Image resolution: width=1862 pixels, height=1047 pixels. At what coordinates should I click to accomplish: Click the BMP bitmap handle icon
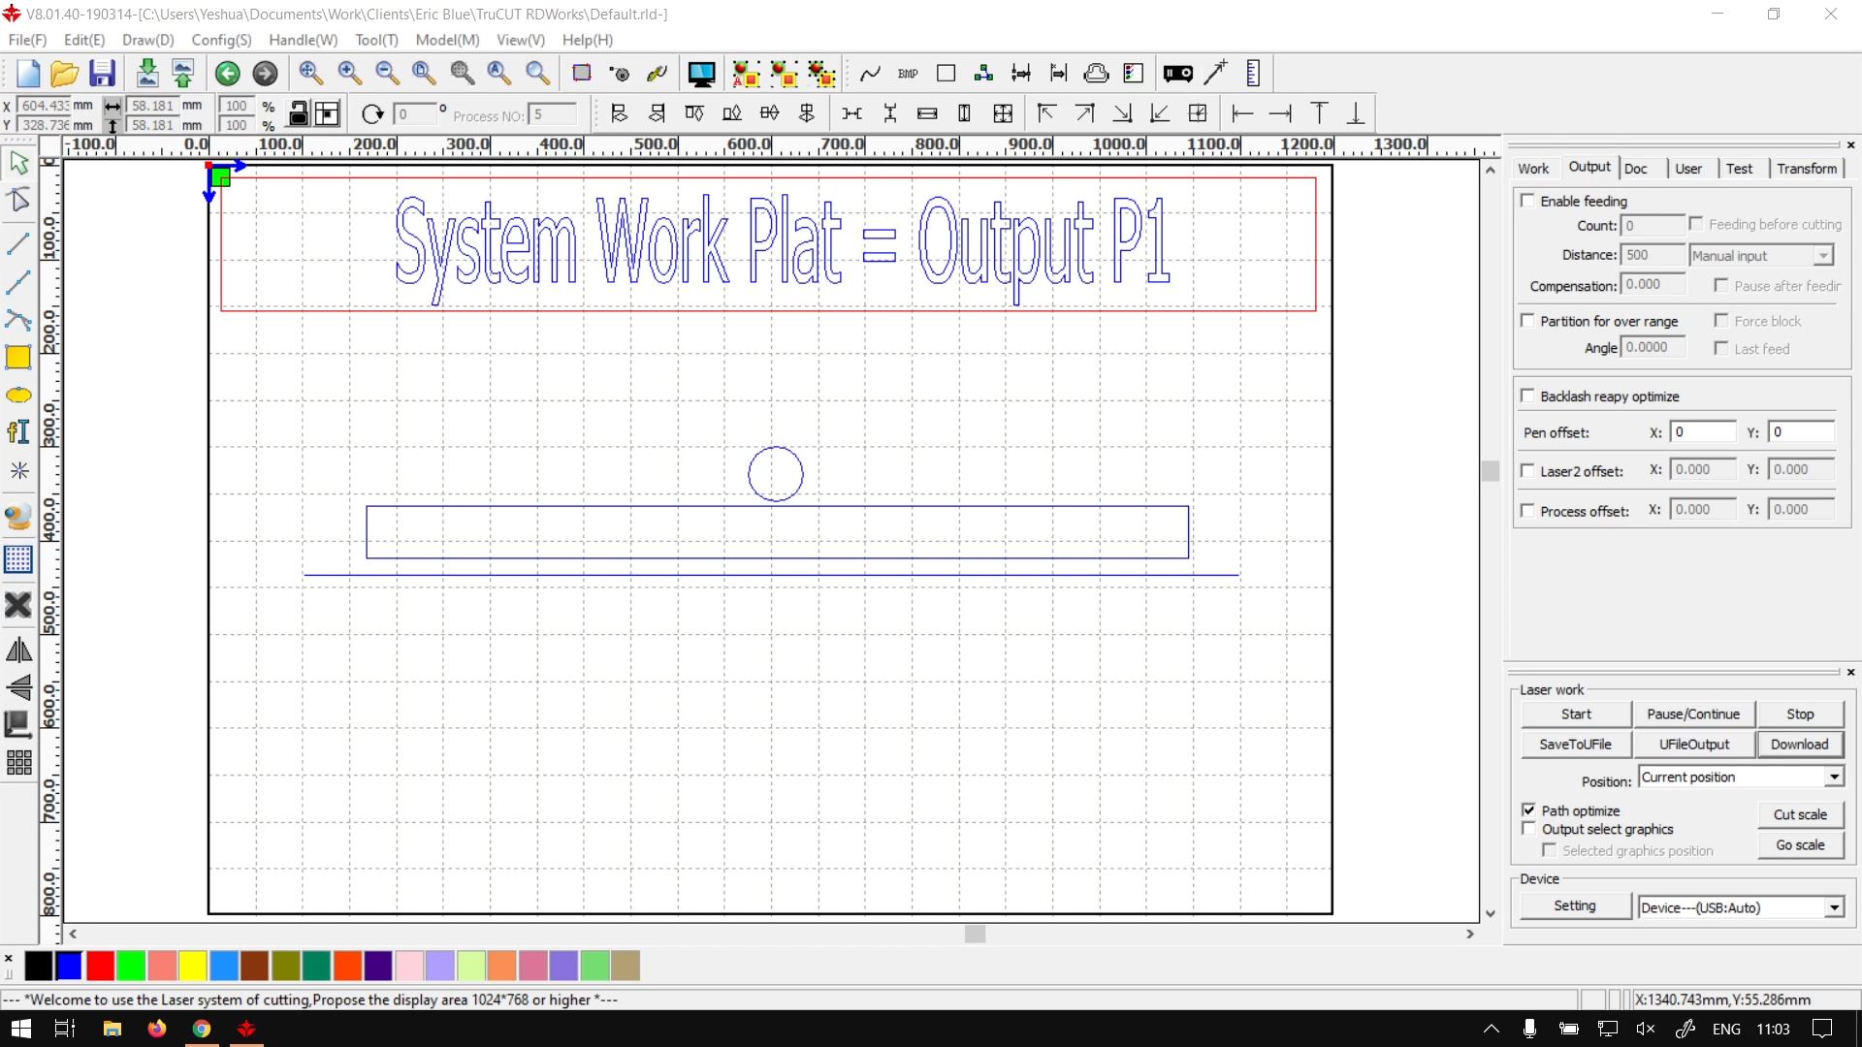pos(908,74)
